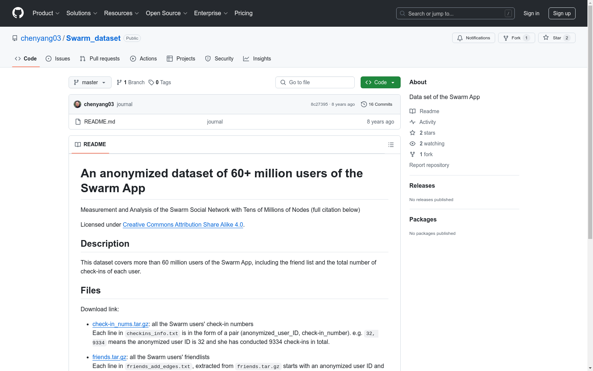Open the Pull requests tab

100,59
